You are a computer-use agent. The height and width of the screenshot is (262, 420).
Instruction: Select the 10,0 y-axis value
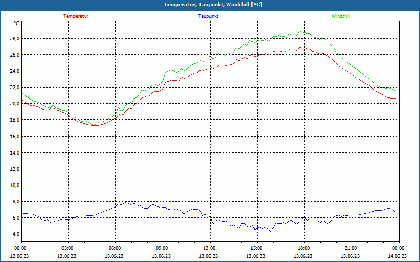[15, 185]
